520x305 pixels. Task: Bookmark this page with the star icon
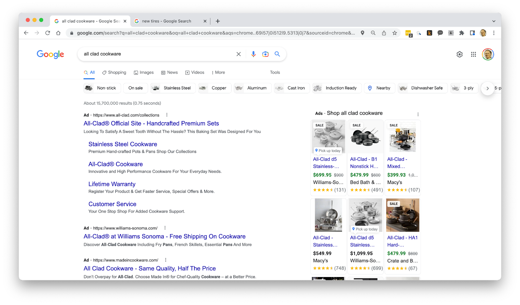click(x=395, y=33)
